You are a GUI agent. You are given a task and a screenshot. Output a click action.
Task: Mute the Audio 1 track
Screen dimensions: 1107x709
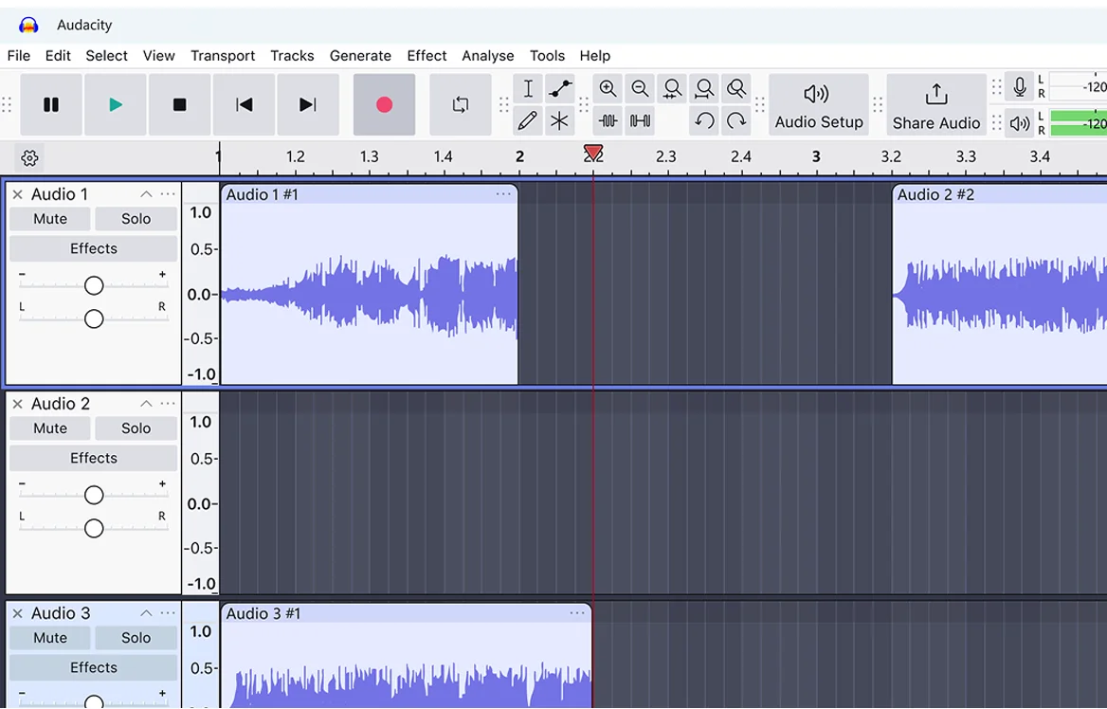tap(49, 218)
